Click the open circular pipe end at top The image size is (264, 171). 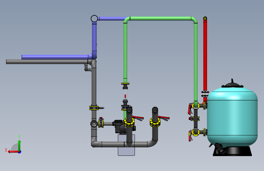point(94,19)
